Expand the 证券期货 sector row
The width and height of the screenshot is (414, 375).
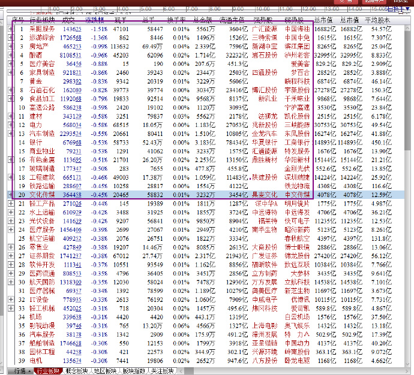pyautogui.click(x=11, y=256)
